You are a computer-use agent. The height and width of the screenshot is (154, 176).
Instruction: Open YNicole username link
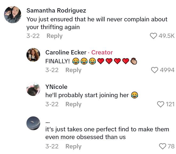pos(56,87)
